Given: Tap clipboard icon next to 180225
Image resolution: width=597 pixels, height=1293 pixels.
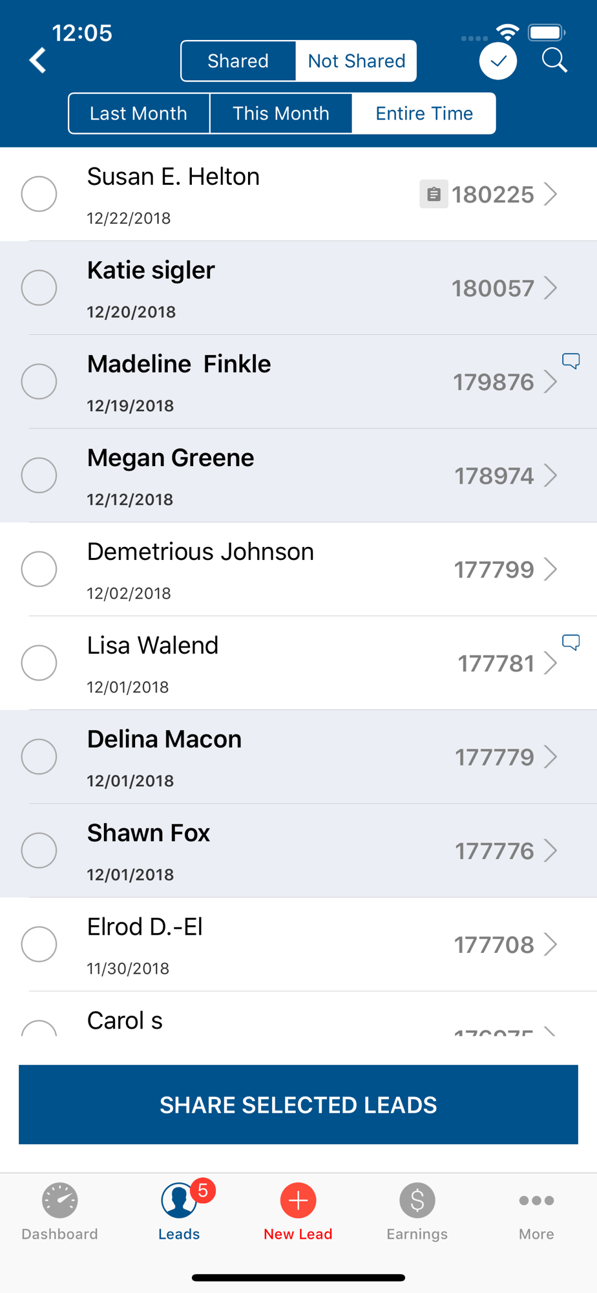Looking at the screenshot, I should 434,194.
